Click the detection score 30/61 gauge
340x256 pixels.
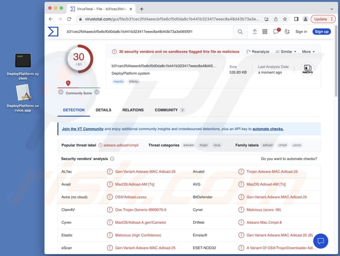pos(78,59)
